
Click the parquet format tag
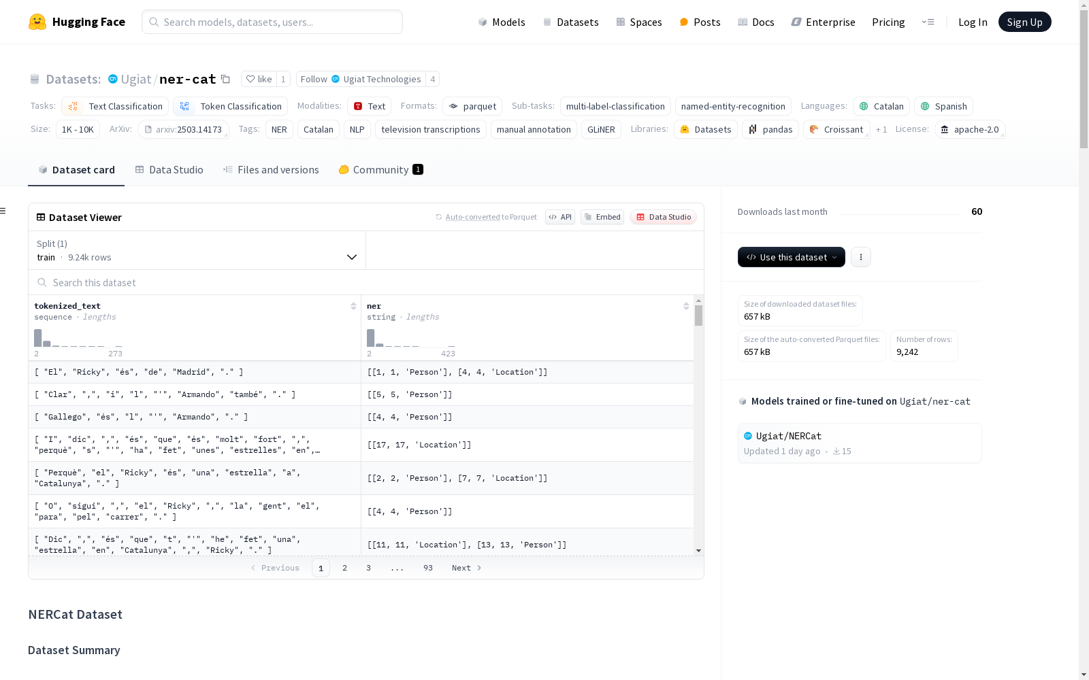tap(472, 106)
